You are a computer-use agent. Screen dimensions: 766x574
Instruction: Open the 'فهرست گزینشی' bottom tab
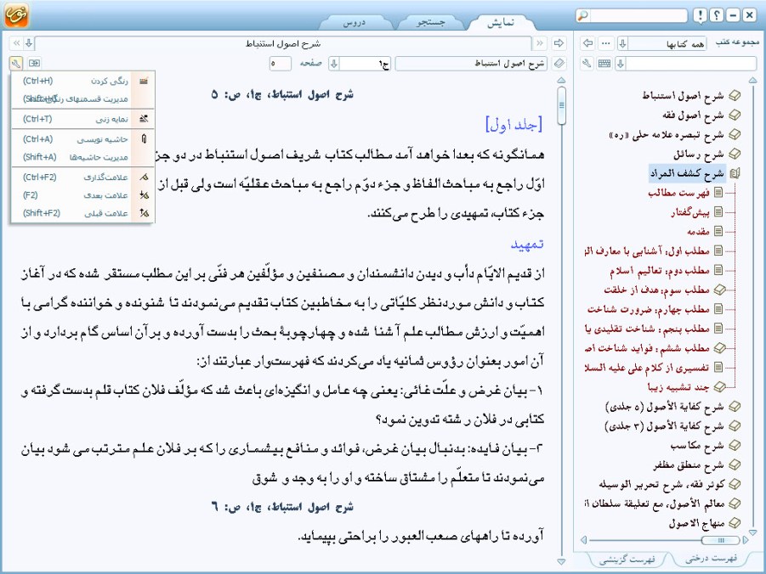(626, 560)
